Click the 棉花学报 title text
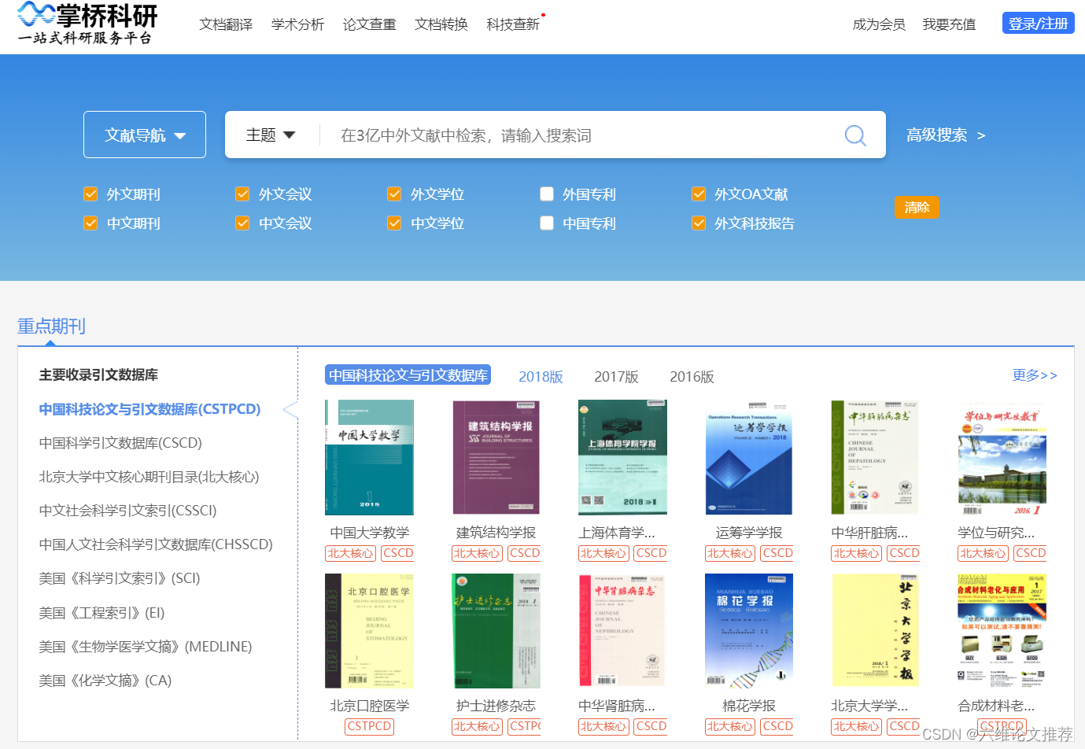1085x749 pixels. (748, 706)
